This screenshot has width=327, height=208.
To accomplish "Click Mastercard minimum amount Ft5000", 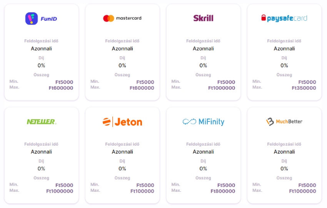I will 145,82.
